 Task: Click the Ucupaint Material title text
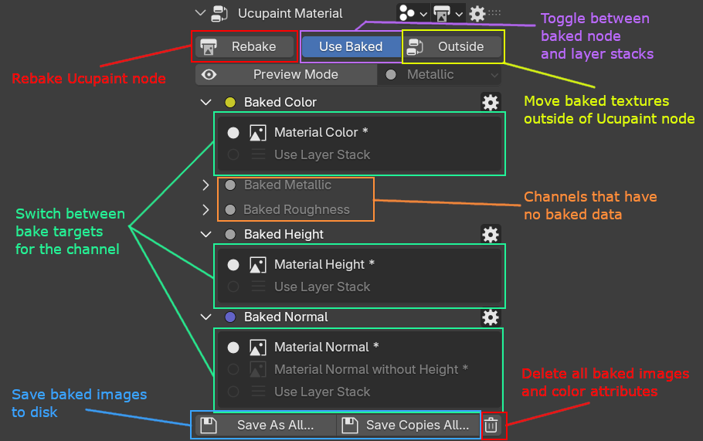click(290, 13)
